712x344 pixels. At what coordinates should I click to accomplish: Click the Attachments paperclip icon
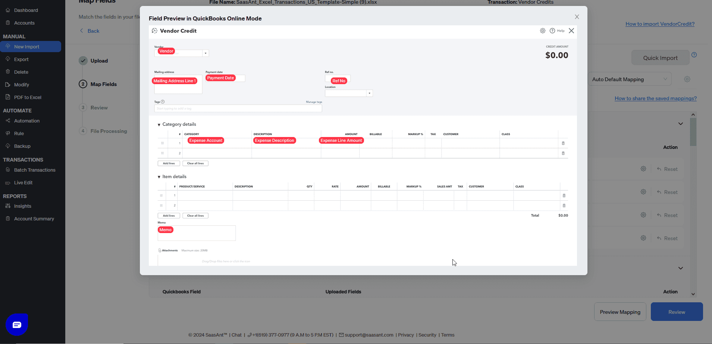159,250
